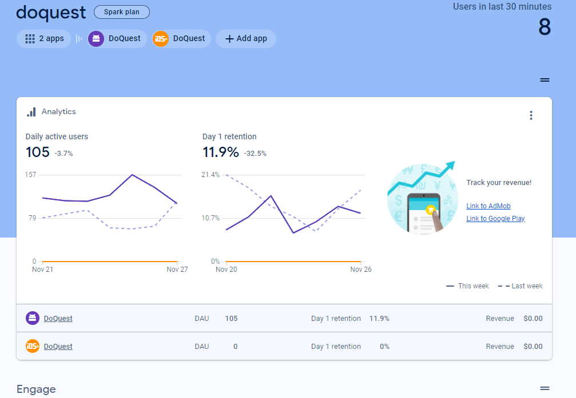Collapse the top section using the double-line handle
The image size is (576, 398).
coord(545,79)
